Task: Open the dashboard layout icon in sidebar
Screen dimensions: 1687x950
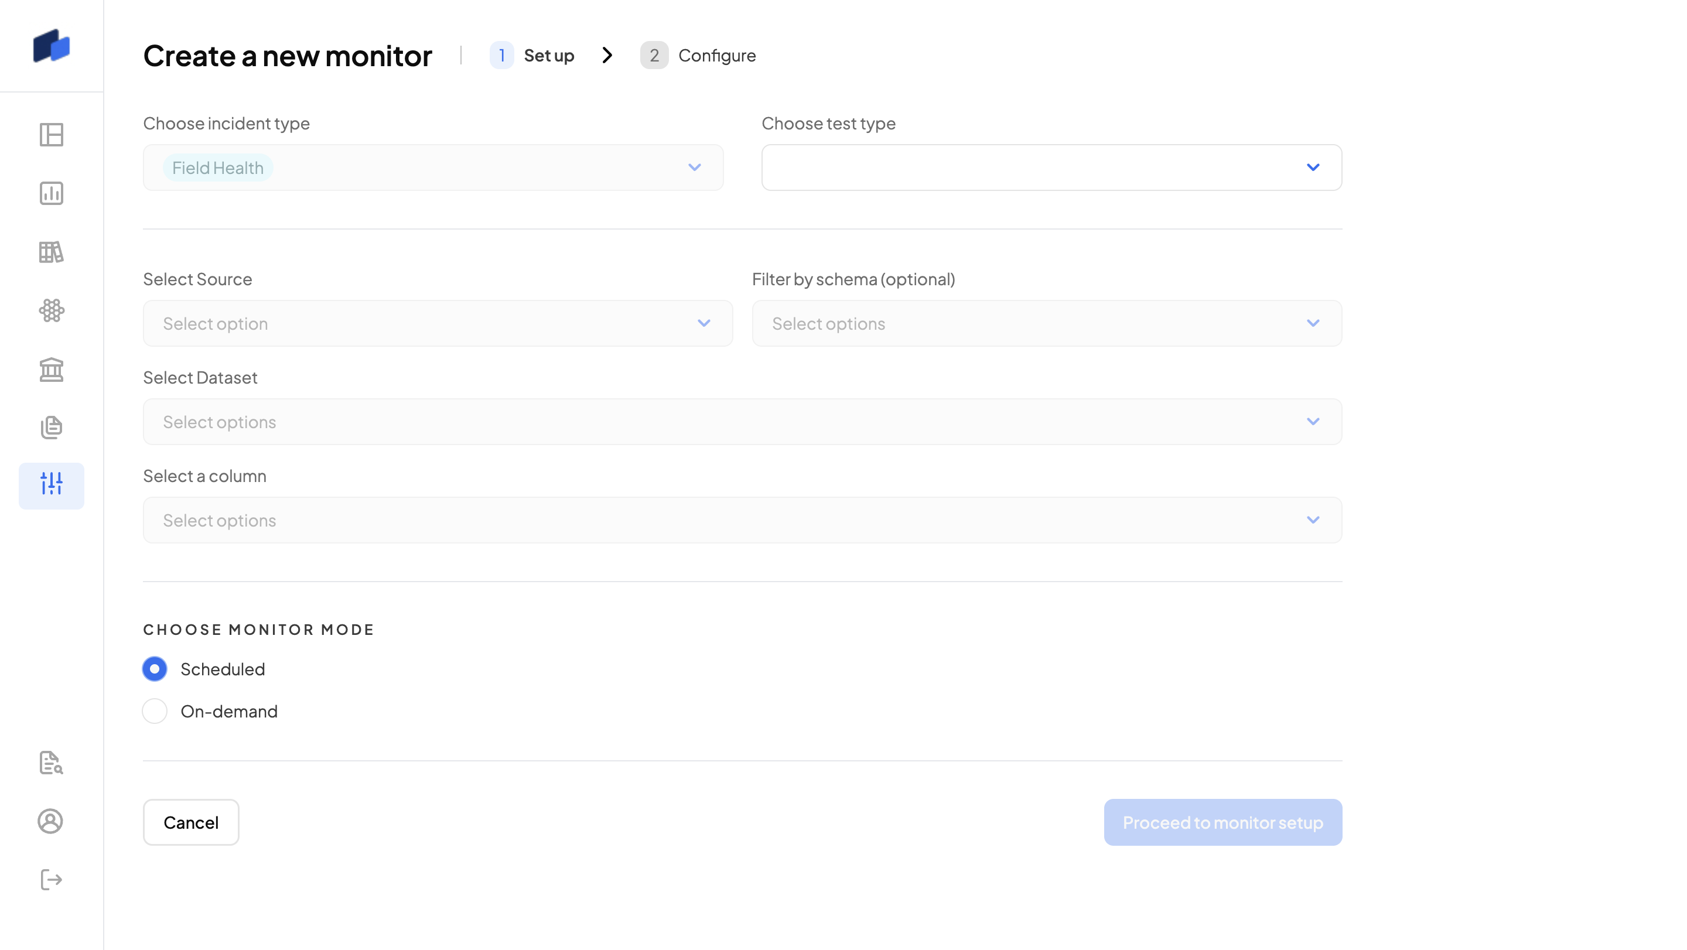Action: coord(51,135)
